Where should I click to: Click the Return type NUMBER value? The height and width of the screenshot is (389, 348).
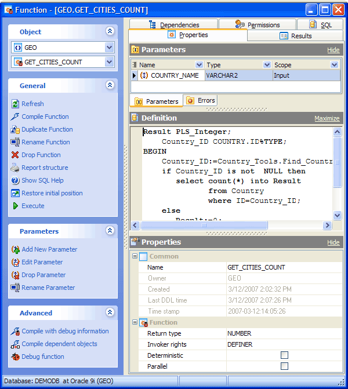[284, 333]
